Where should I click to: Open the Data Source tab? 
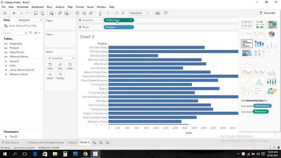[x=10, y=142]
